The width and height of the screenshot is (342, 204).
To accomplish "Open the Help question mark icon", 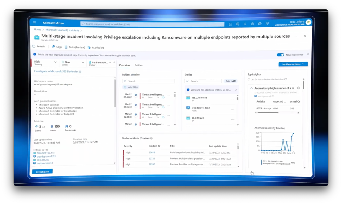I will (259, 24).
